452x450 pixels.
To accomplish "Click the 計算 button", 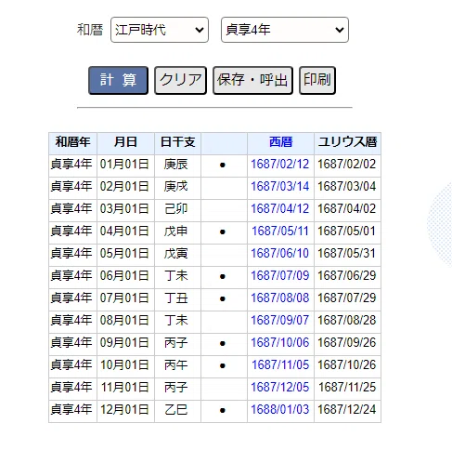I will tap(118, 80).
